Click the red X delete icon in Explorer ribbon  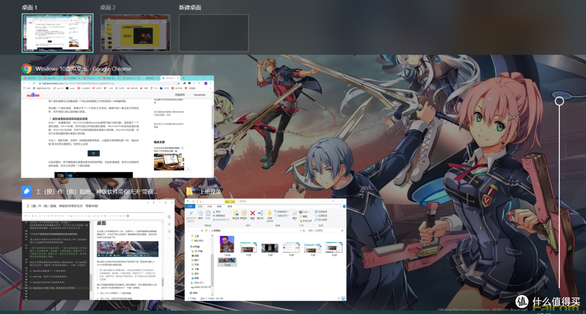[253, 213]
